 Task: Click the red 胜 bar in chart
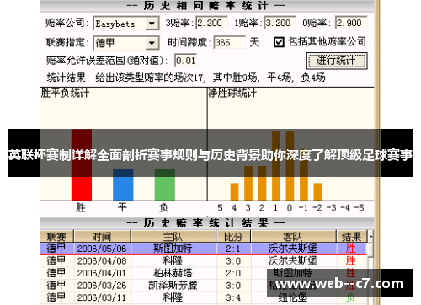coord(82,165)
